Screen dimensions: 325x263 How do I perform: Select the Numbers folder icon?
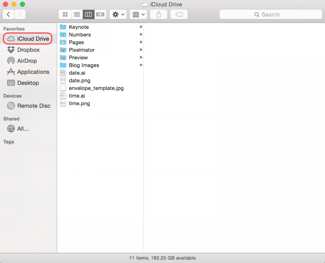pos(63,35)
